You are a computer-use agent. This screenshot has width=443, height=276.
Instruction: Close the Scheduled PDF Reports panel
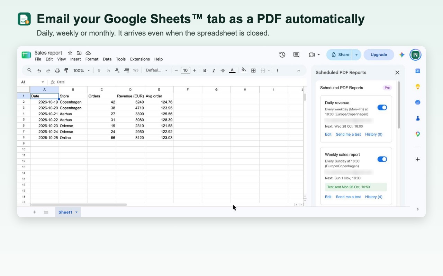[397, 72]
